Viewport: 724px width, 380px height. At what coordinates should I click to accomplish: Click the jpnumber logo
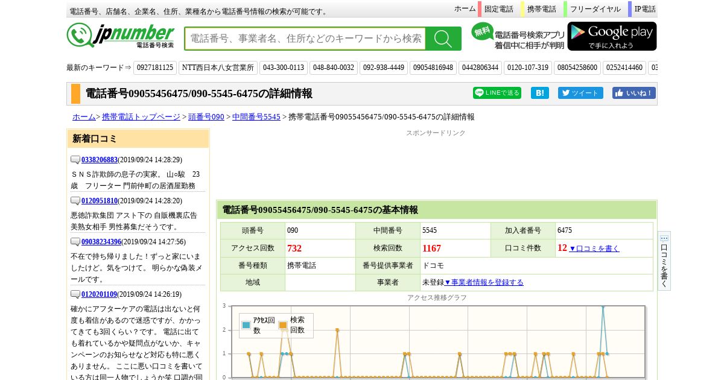pos(121,36)
